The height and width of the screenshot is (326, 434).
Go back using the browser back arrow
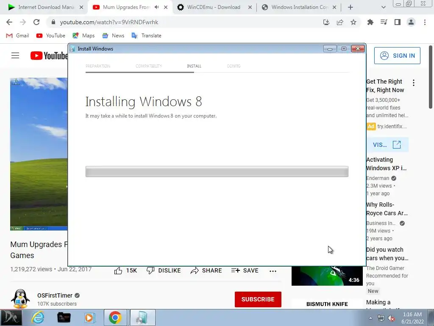click(9, 22)
